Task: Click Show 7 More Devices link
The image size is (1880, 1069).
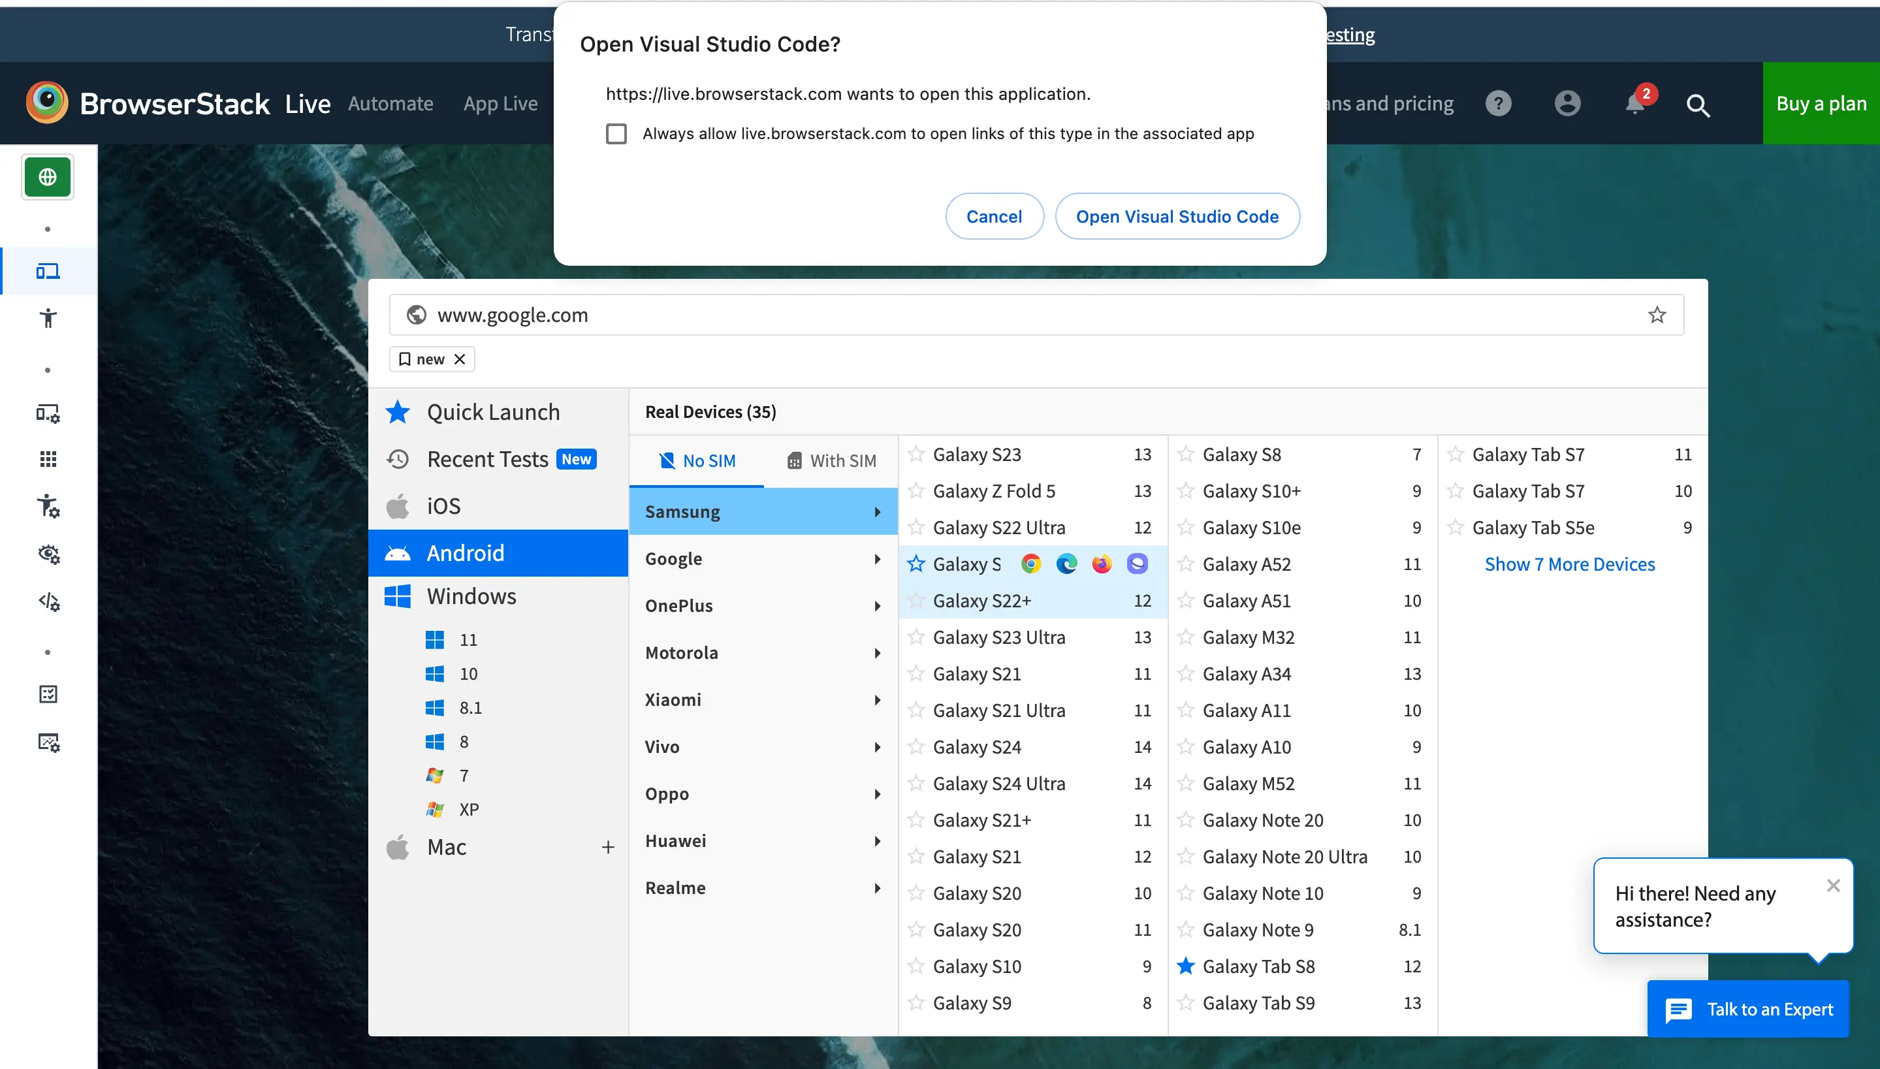Action: pos(1569,564)
